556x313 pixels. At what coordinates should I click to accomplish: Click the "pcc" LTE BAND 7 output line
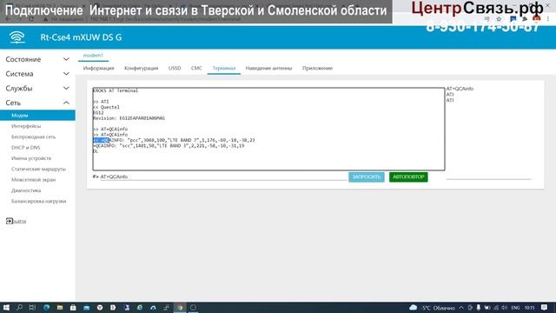click(174, 140)
